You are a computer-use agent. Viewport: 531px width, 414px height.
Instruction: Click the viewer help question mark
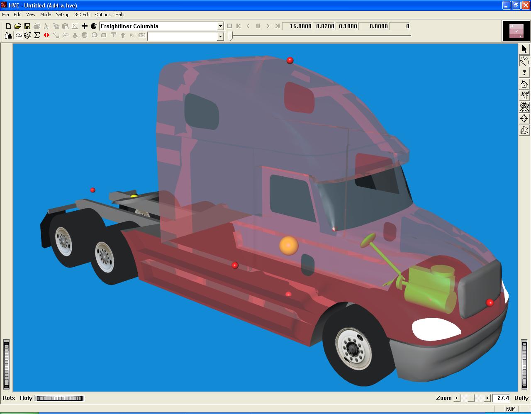[524, 73]
